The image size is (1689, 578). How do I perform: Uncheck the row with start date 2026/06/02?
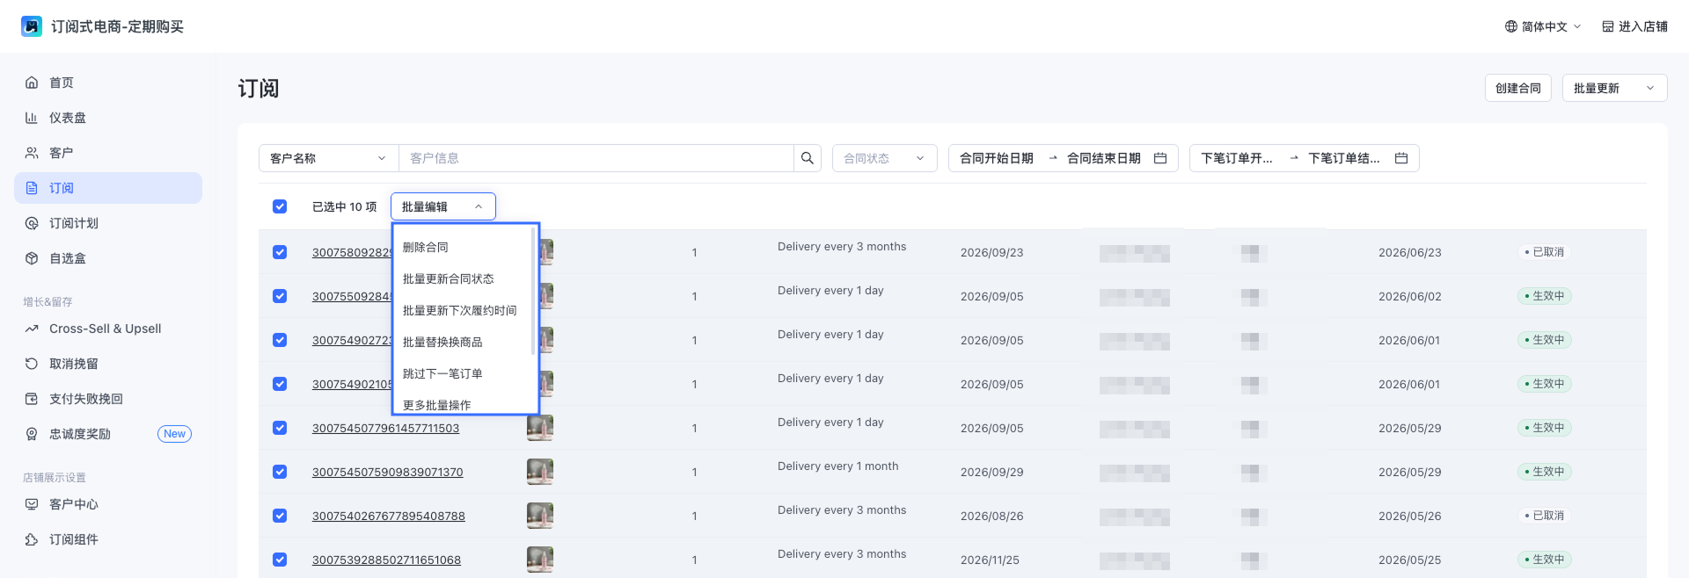(280, 296)
